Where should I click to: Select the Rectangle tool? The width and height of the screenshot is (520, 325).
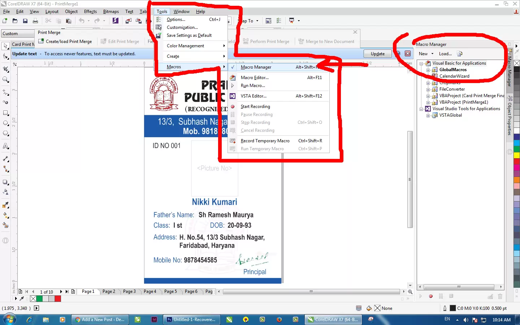coord(6,113)
